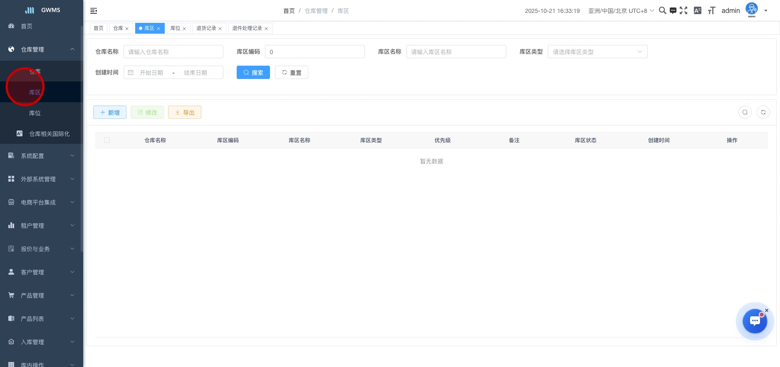The width and height of the screenshot is (780, 367).
Task: Click the sidebar collapse hamburger icon
Action: coord(94,11)
